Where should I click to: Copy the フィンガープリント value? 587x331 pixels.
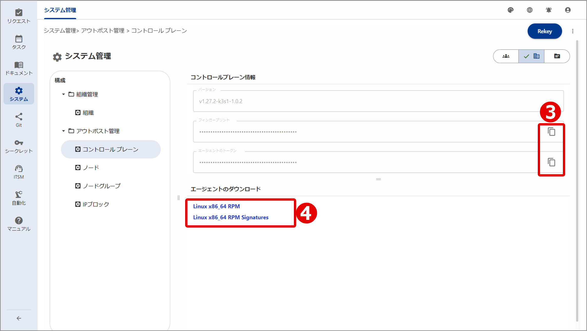(x=551, y=132)
